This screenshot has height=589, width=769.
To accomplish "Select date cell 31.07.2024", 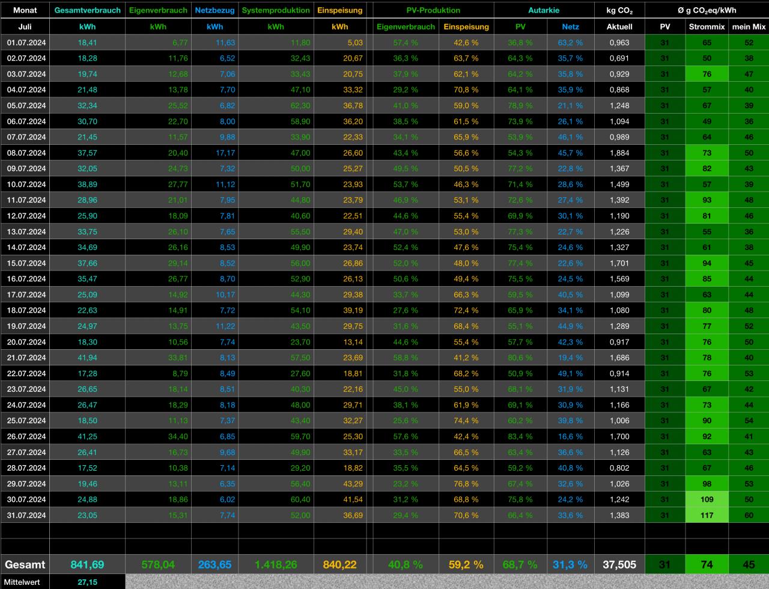I will click(x=25, y=515).
